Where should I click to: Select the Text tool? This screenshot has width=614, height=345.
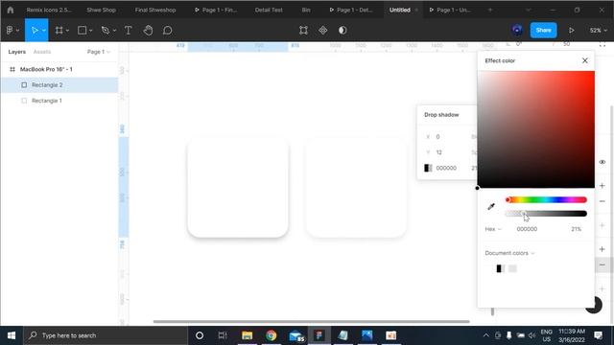pyautogui.click(x=128, y=30)
